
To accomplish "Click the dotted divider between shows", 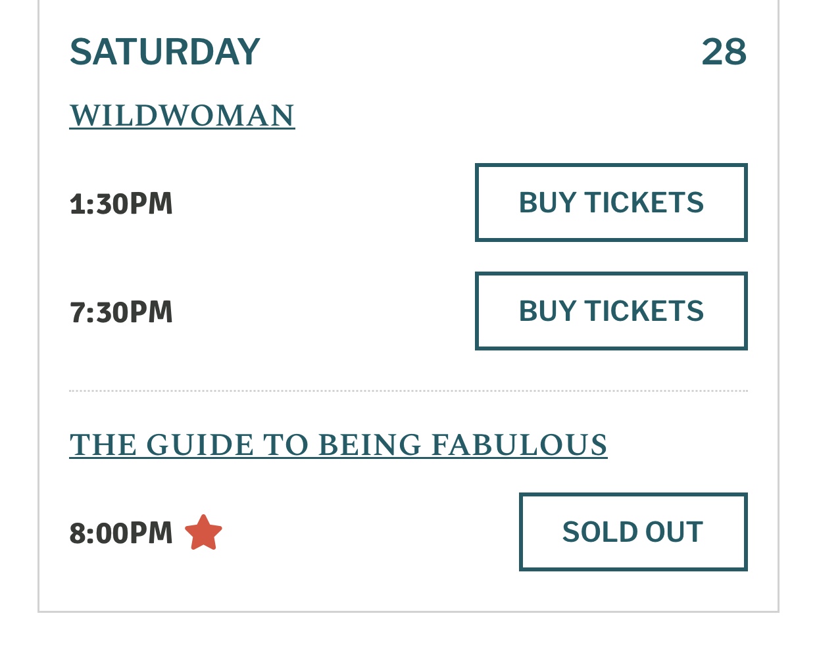I will [x=408, y=391].
